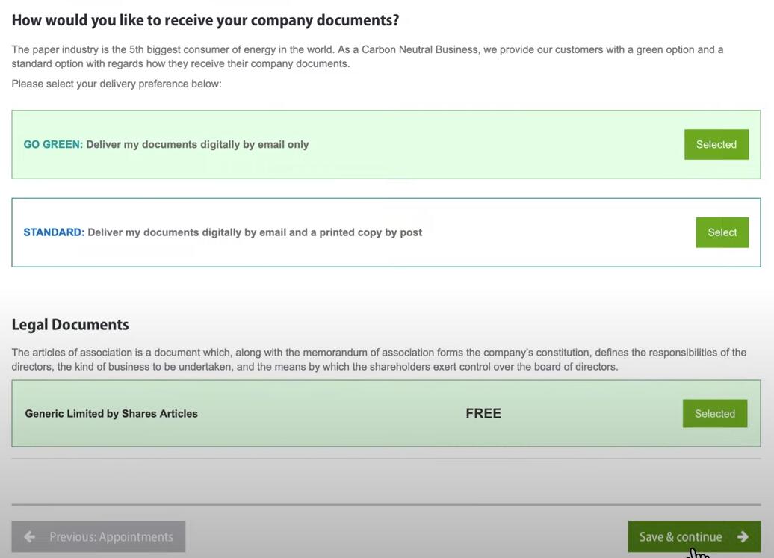This screenshot has height=558, width=774.
Task: Click "Please select your delivery preference below" text
Action: point(117,84)
